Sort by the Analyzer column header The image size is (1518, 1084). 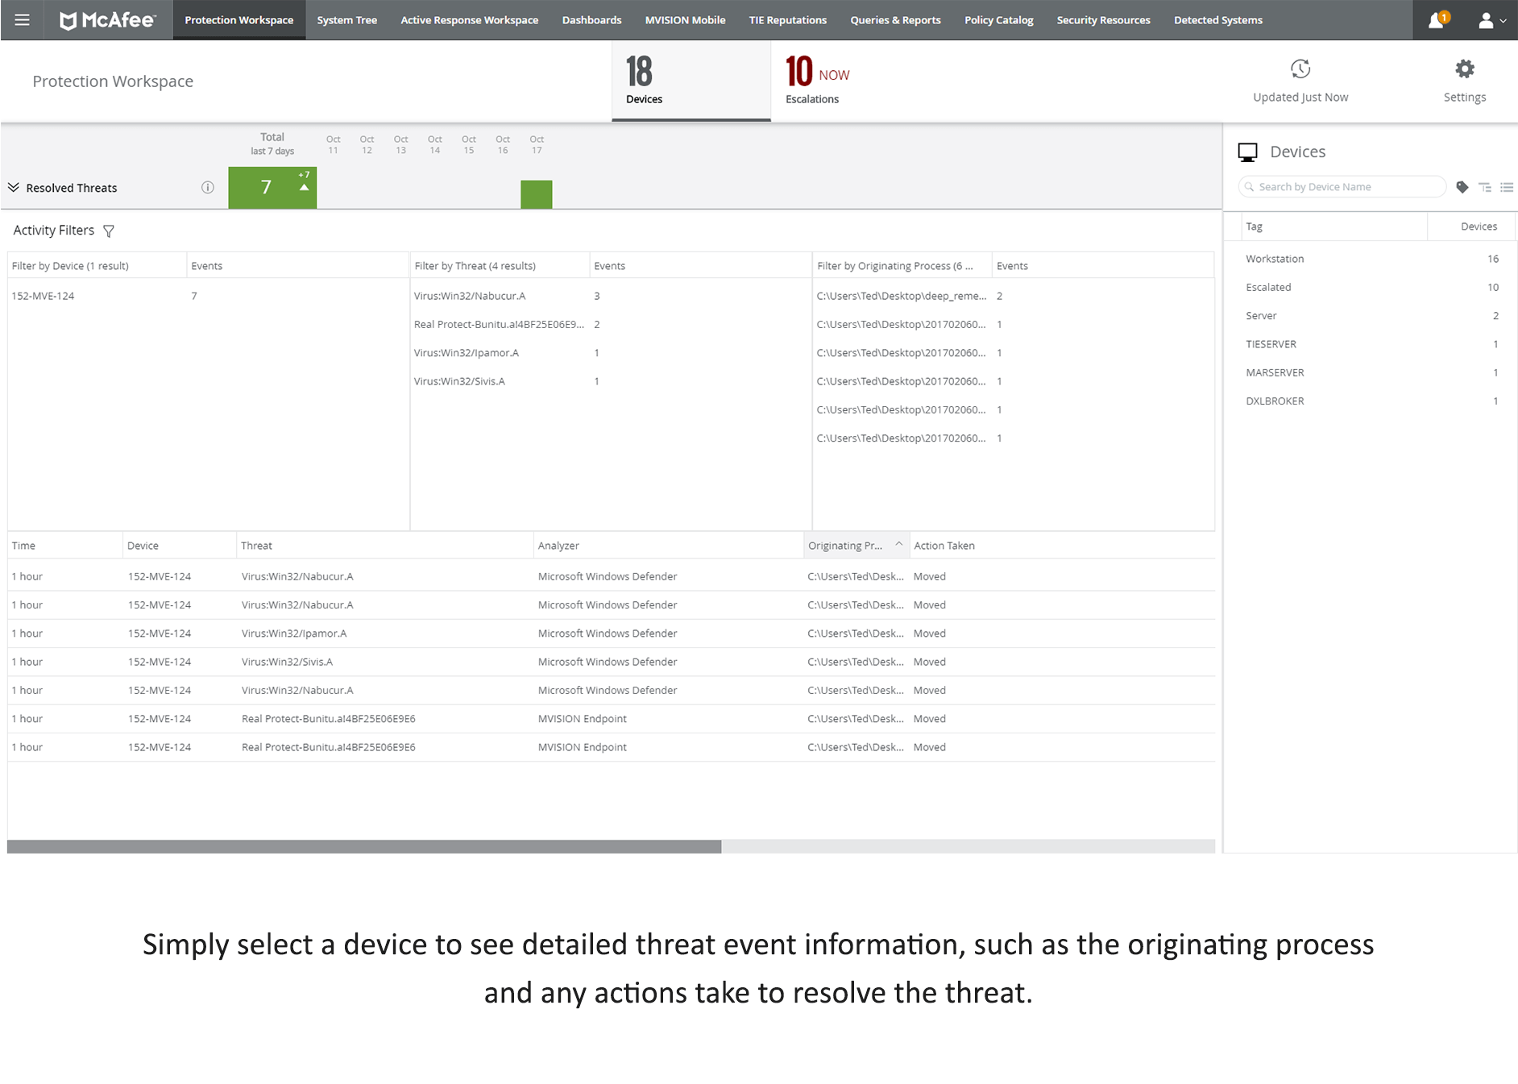[669, 546]
